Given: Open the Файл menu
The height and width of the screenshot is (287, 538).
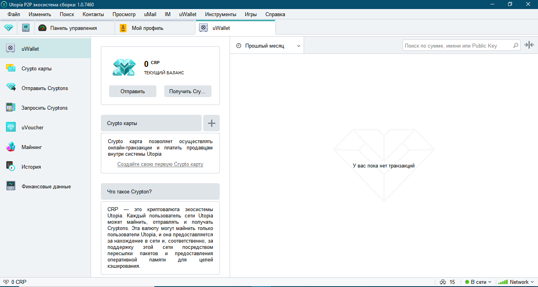Looking at the screenshot, I should point(14,14).
